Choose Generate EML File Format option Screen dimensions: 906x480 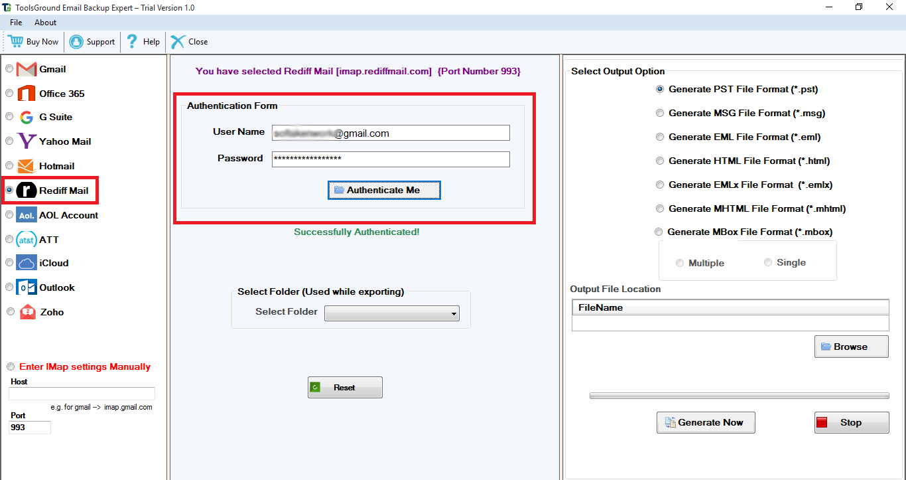click(660, 137)
